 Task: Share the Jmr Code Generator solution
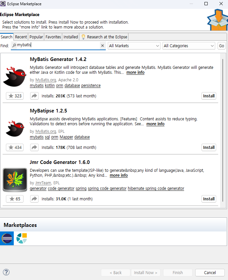coord(34,199)
